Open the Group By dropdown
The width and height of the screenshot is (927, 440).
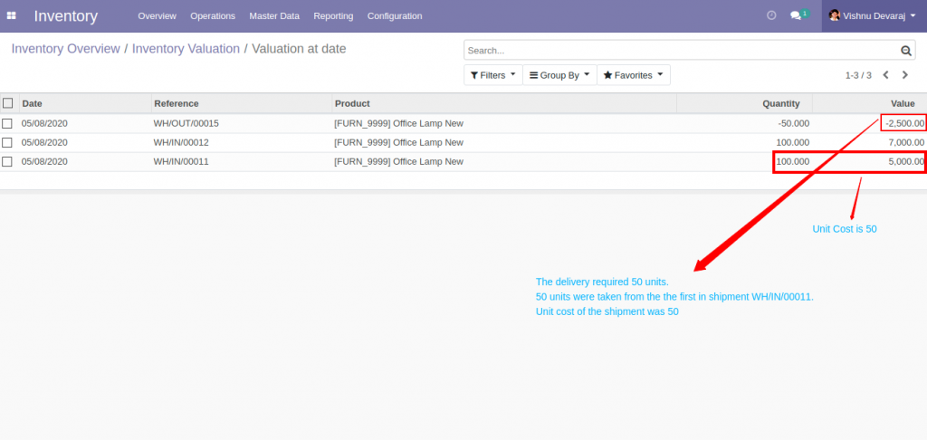coord(559,75)
